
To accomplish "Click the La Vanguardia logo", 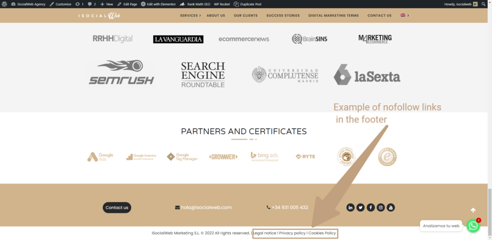I will tap(178, 39).
